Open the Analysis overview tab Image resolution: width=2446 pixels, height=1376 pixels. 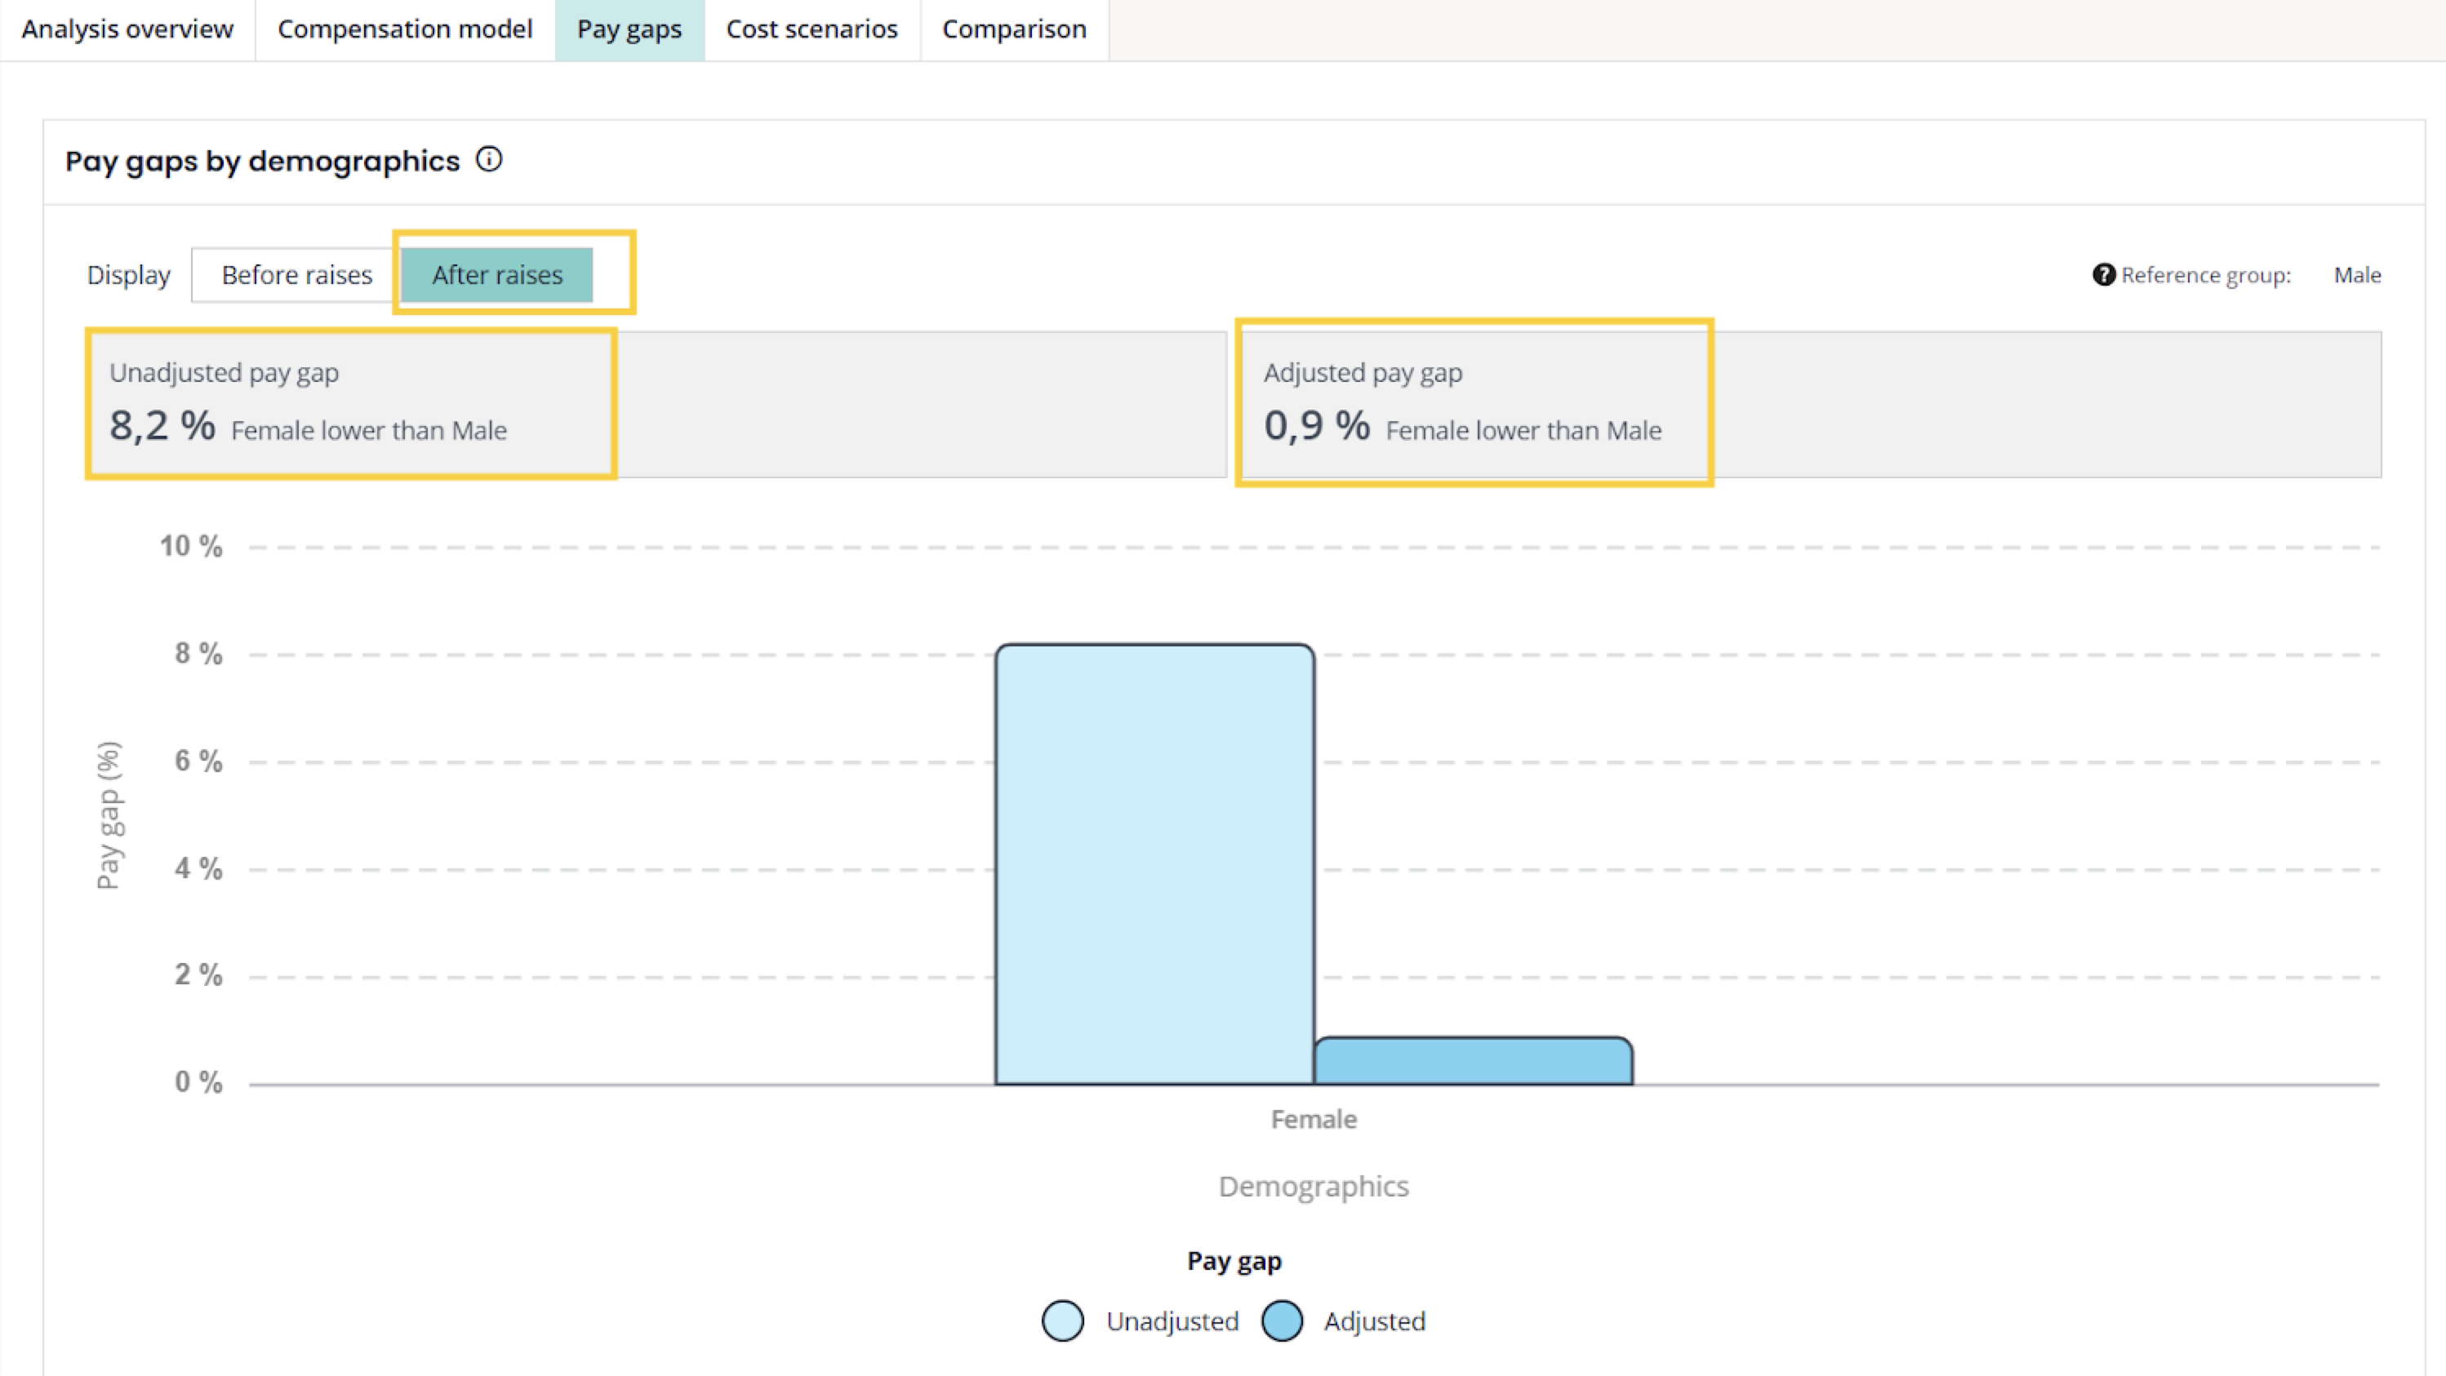click(127, 29)
